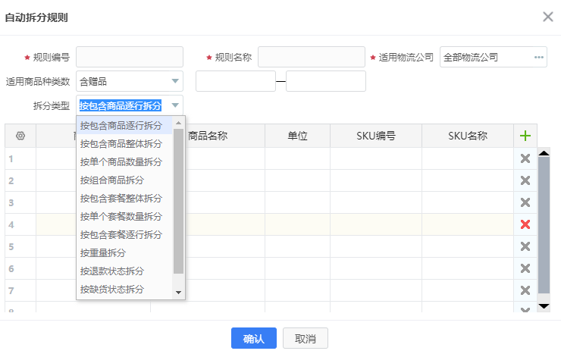Screen dimensions: 561x354
Task: Select 按包含套餐整体拆分 option
Action: coord(124,199)
